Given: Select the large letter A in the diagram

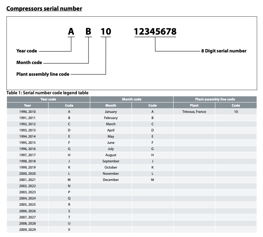Looking at the screenshot, I should coord(71,32).
